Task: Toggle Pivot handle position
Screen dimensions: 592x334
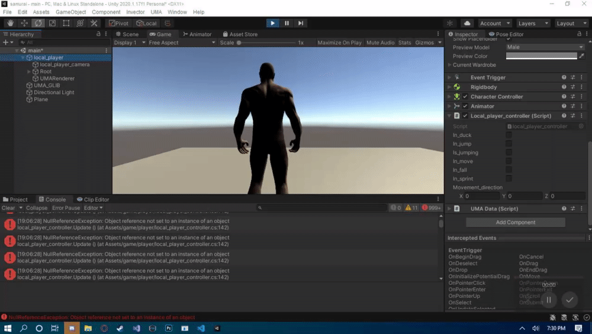Action: [118, 23]
